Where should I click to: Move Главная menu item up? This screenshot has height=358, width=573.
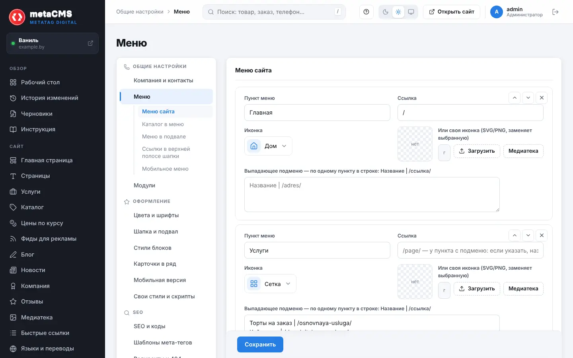click(515, 97)
